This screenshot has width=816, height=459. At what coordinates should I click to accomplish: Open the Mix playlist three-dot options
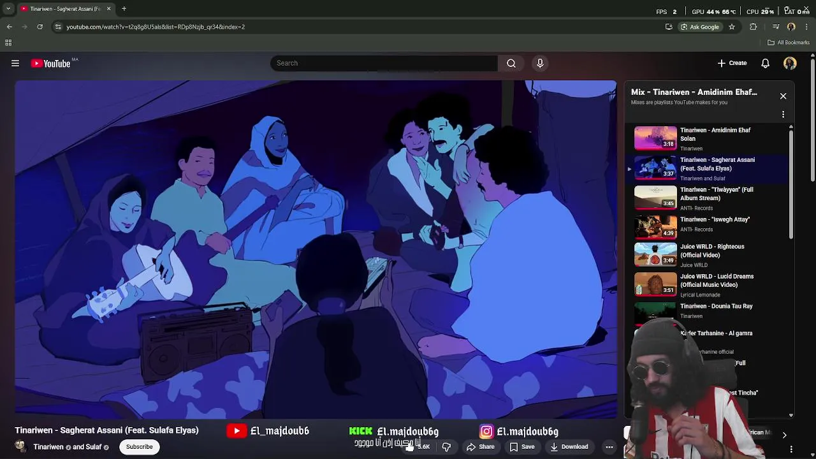(783, 115)
